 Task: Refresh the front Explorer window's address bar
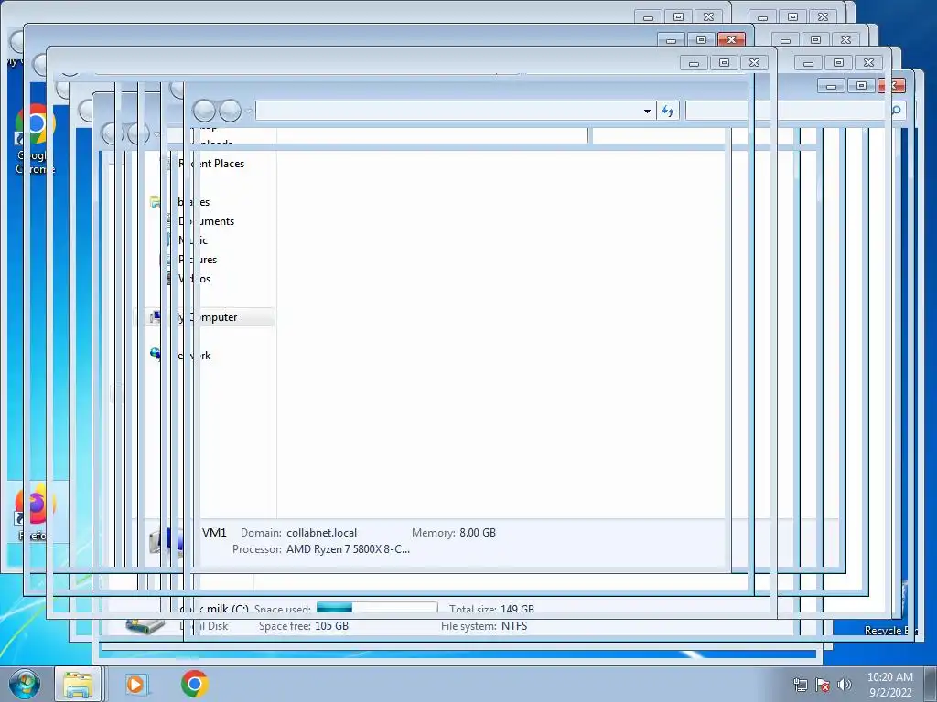tap(667, 111)
